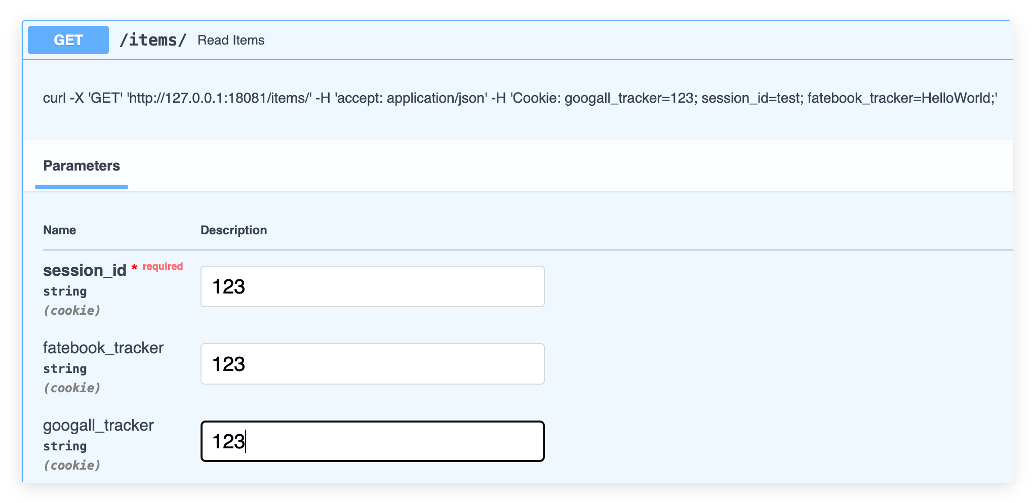The width and height of the screenshot is (1033, 503).
Task: Click the Name column header
Action: pos(60,230)
